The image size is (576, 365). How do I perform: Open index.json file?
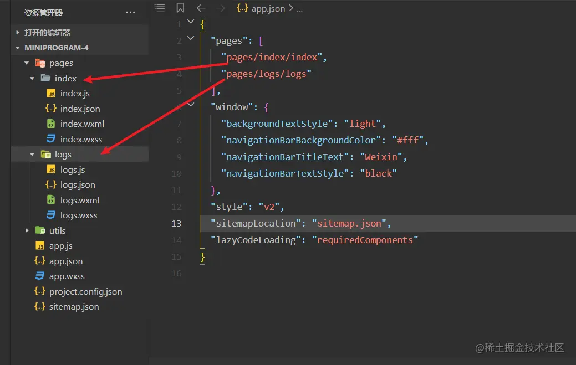[x=80, y=109]
